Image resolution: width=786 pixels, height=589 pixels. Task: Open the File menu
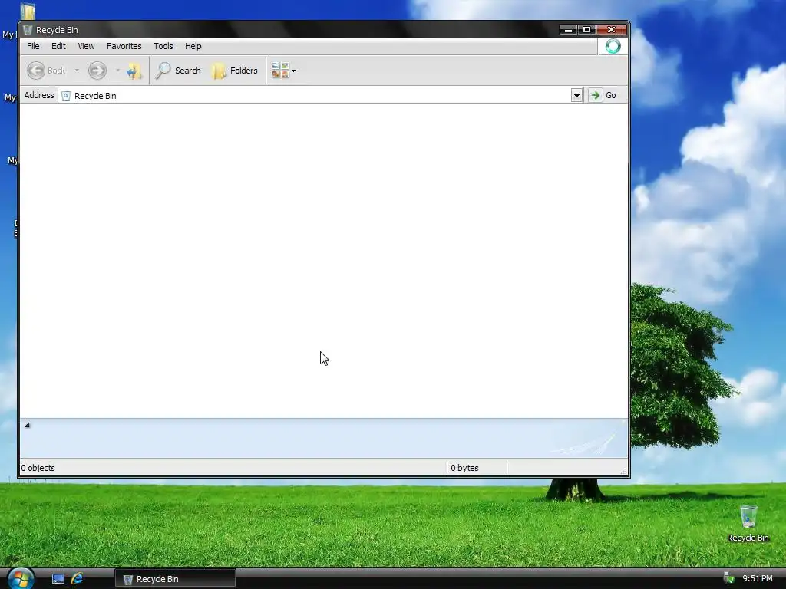[33, 46]
